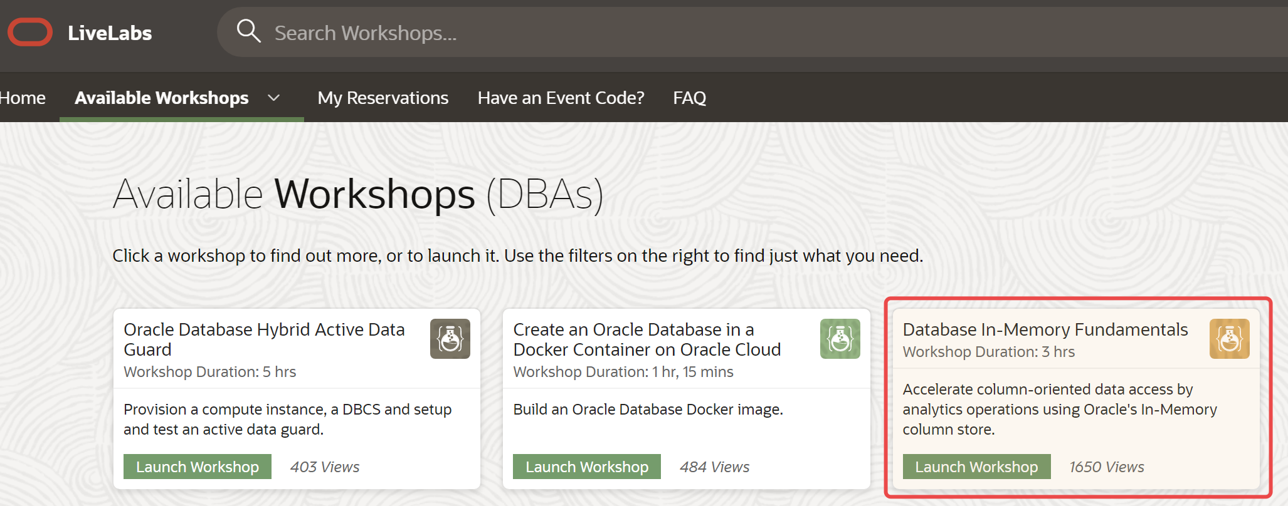
Task: Launch the Hybrid Active Data Guard workshop
Action: 198,467
